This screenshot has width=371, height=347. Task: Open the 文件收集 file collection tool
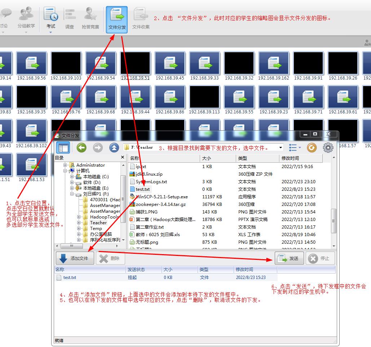pos(141,19)
